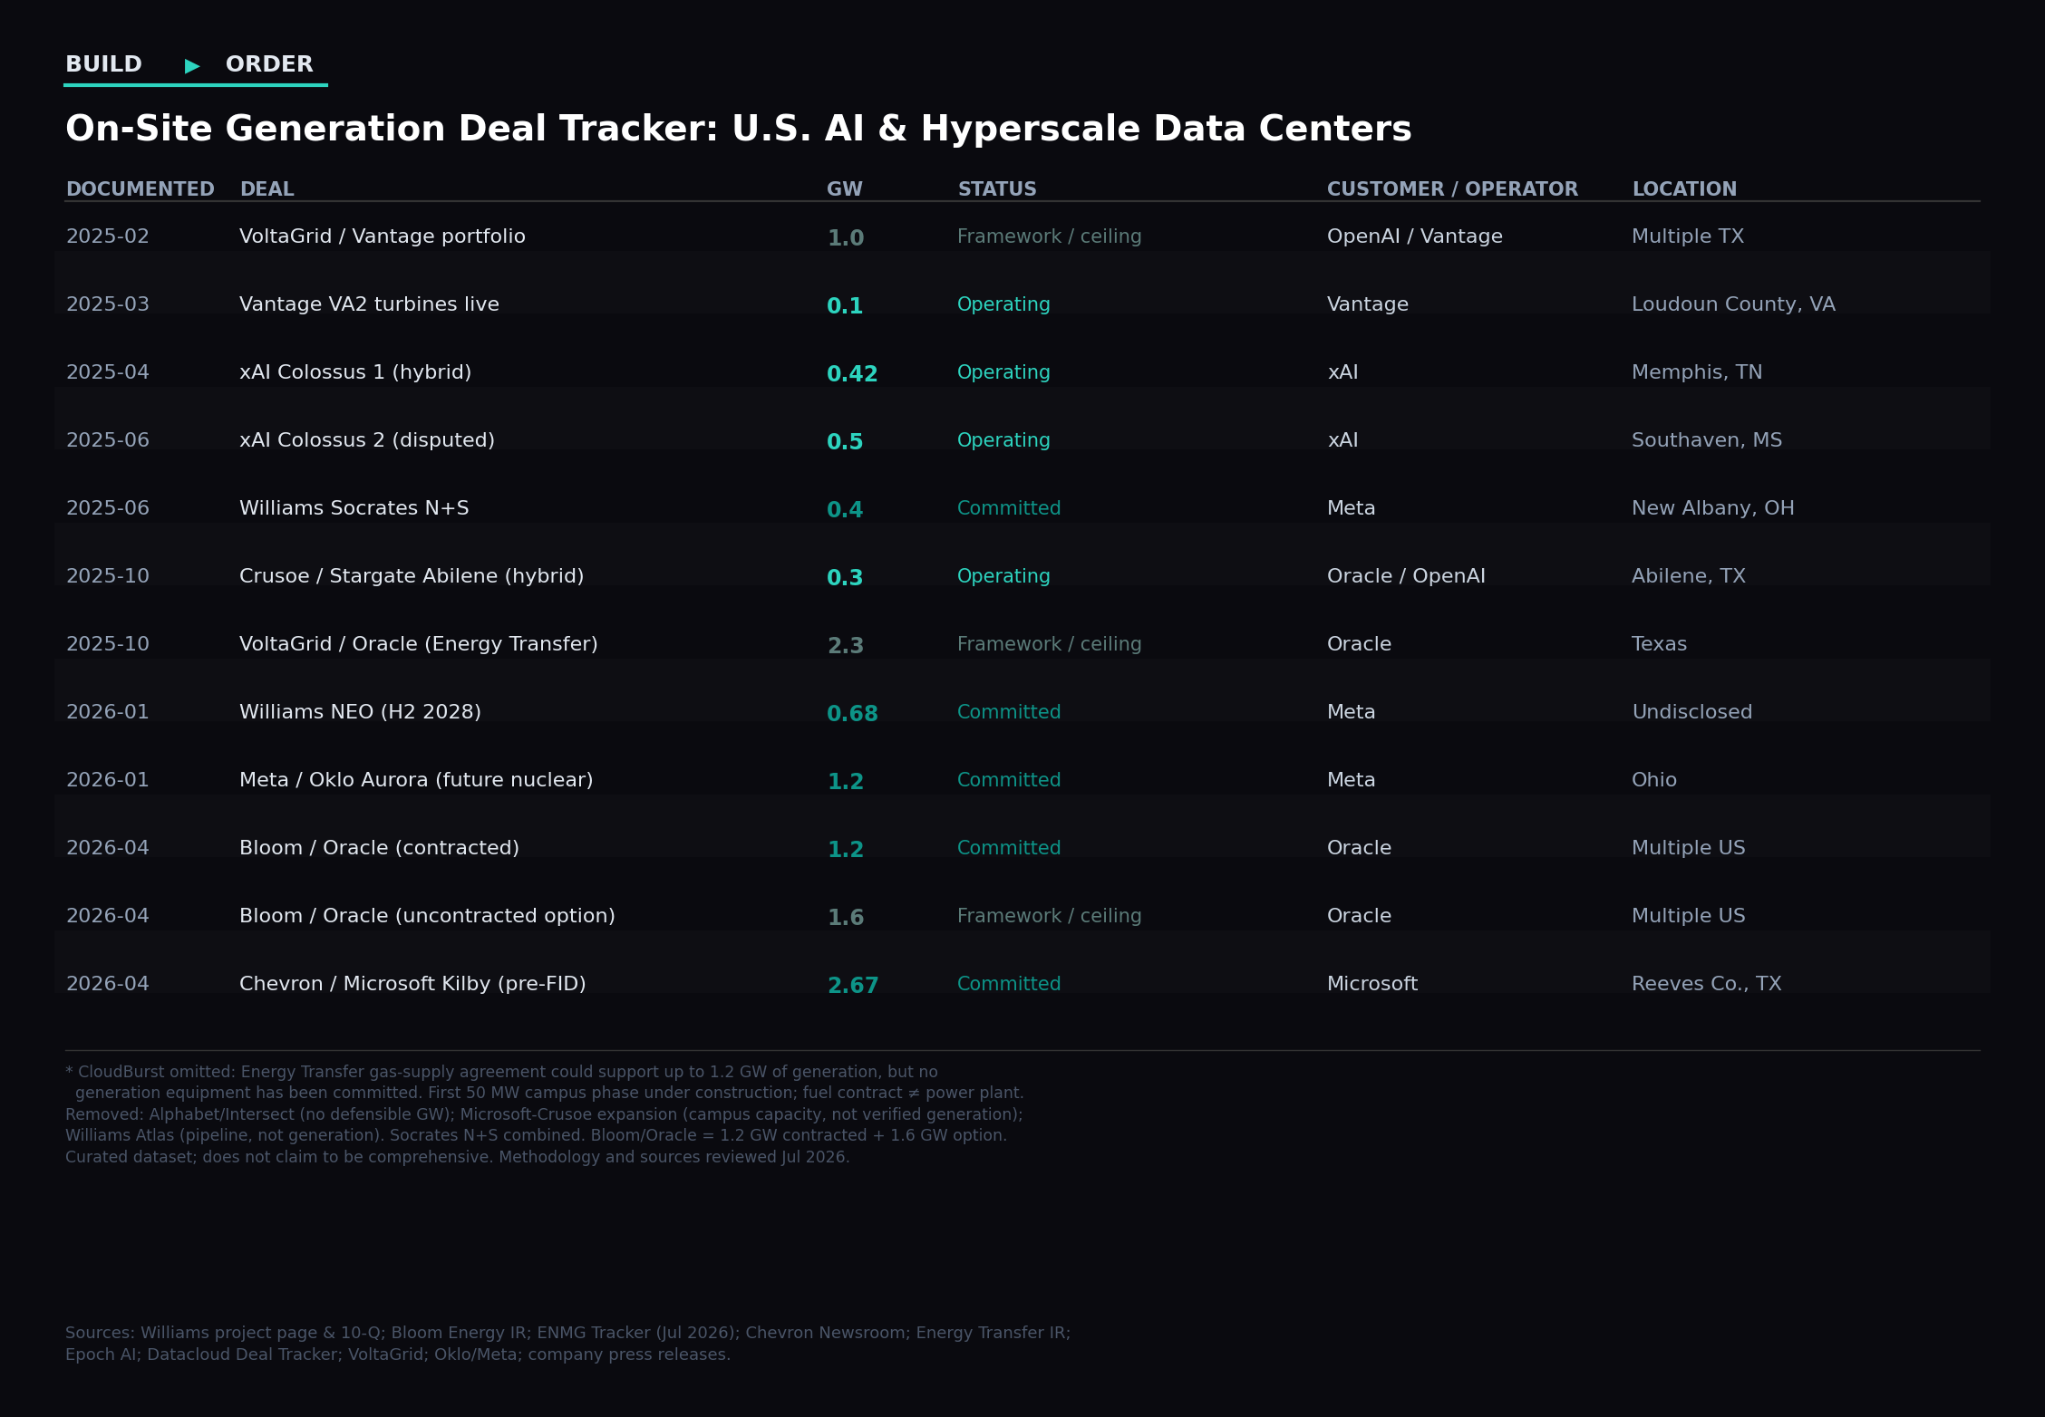This screenshot has height=1417, width=2045.
Task: Click Operating status for Crusoe Stargate Abilene
Action: [x=1003, y=576]
